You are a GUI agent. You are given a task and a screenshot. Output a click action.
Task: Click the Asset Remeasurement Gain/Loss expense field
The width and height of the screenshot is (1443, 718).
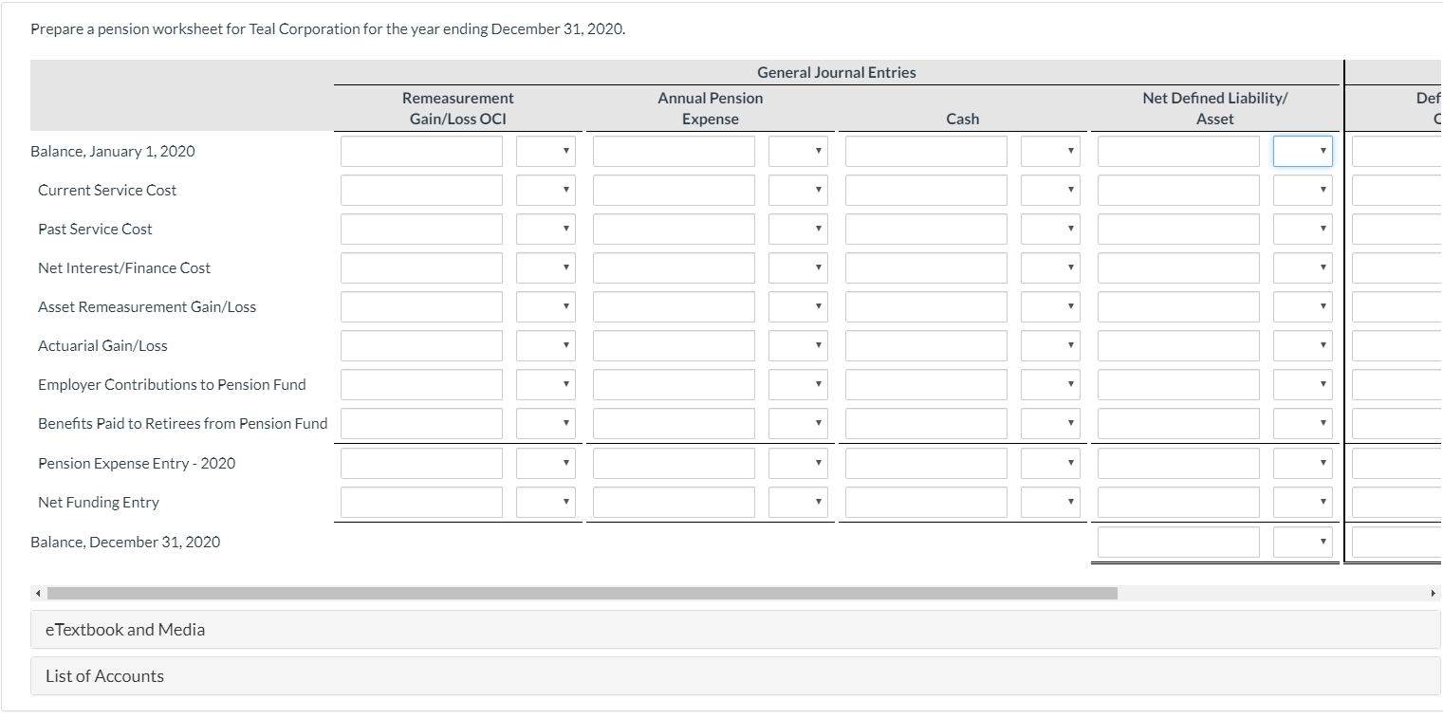pos(674,306)
